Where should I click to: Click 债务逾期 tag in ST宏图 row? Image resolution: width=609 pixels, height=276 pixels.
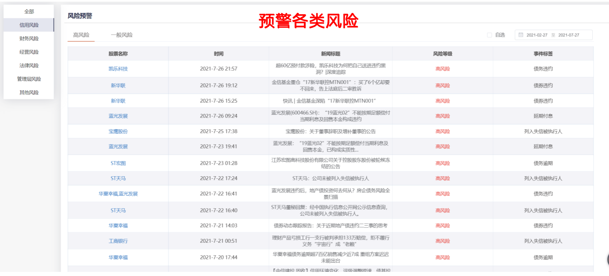coord(543,163)
